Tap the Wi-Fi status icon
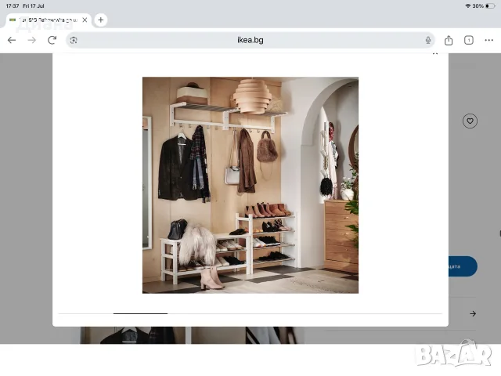The height and width of the screenshot is (376, 501). [468, 5]
